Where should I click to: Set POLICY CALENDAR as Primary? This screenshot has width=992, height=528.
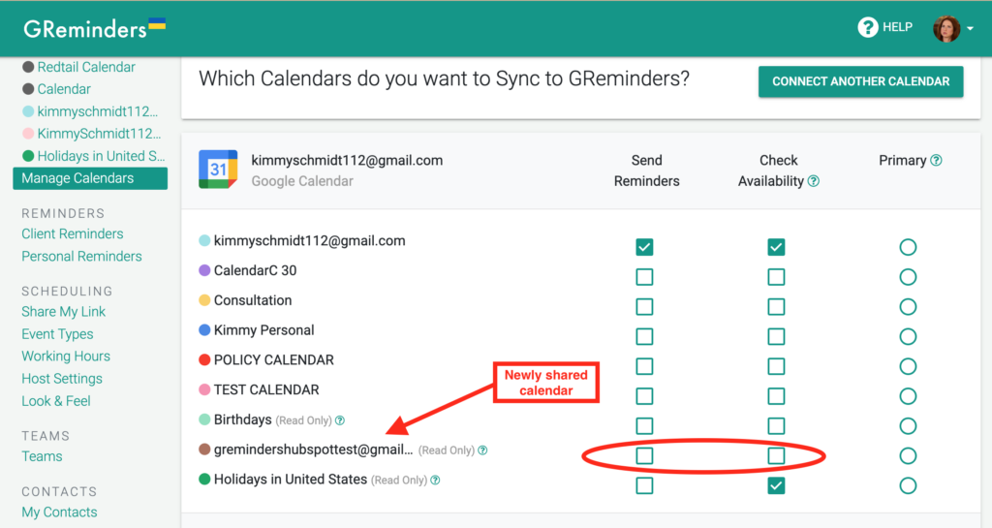pyautogui.click(x=908, y=366)
